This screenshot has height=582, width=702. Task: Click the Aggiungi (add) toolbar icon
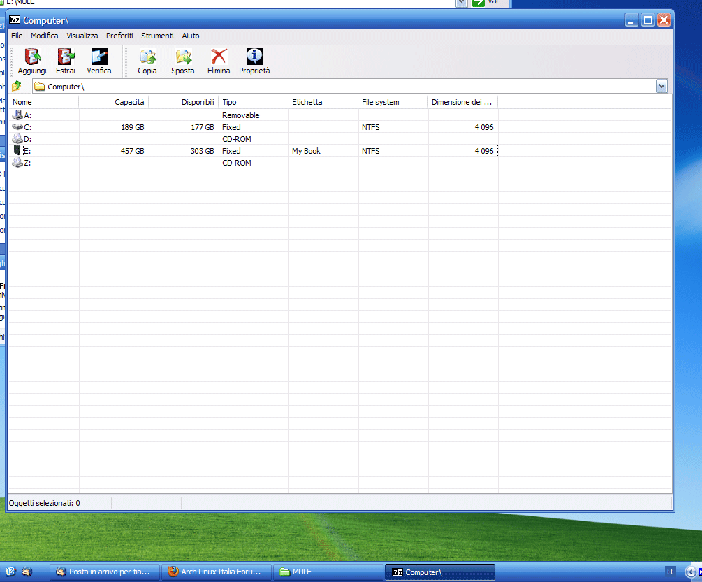pos(32,57)
